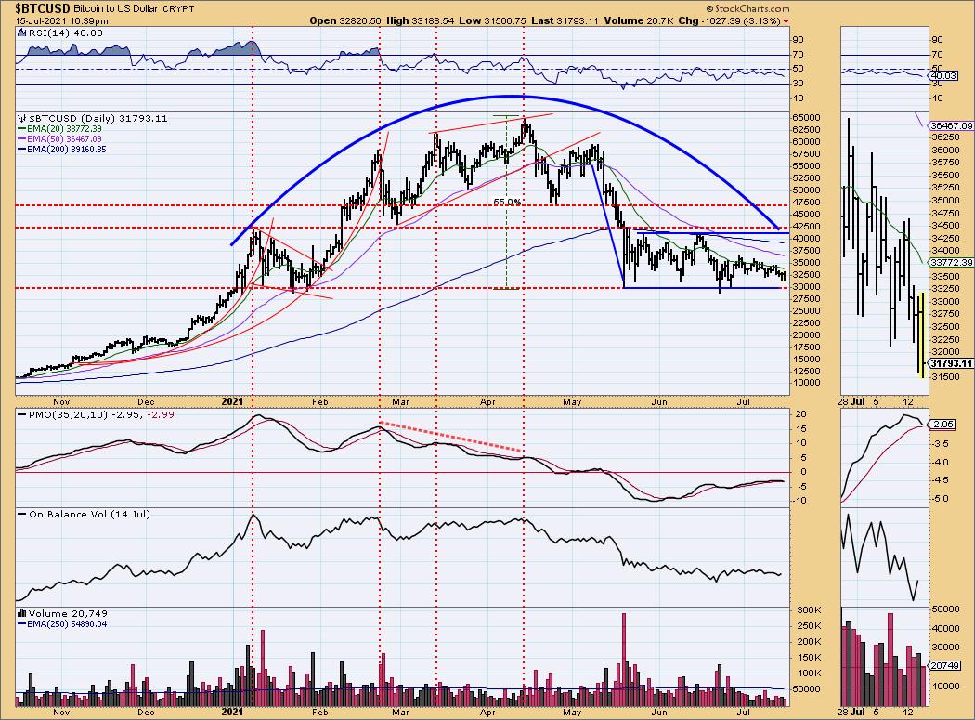Click the Chg -1027.39 (-3.13%) value
This screenshot has height=720, width=975.
[x=729, y=21]
